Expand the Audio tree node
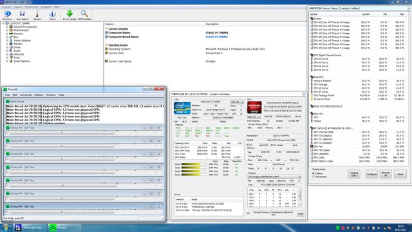The height and width of the screenshot is (232, 412). point(7,51)
